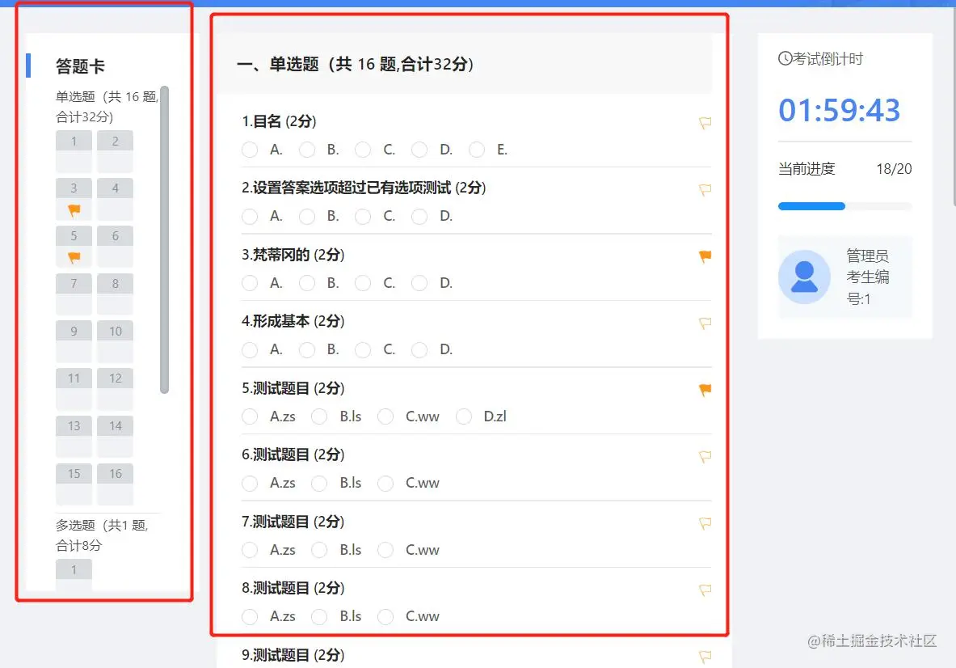This screenshot has height=668, width=956.
Task: Choose A.zs for question 6
Action: [250, 483]
